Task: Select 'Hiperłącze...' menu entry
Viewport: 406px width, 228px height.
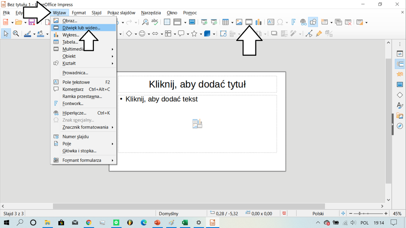Action: [x=83, y=113]
